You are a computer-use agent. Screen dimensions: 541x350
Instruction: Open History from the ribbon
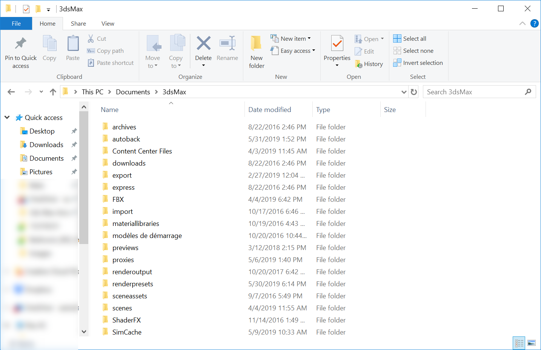click(x=369, y=64)
